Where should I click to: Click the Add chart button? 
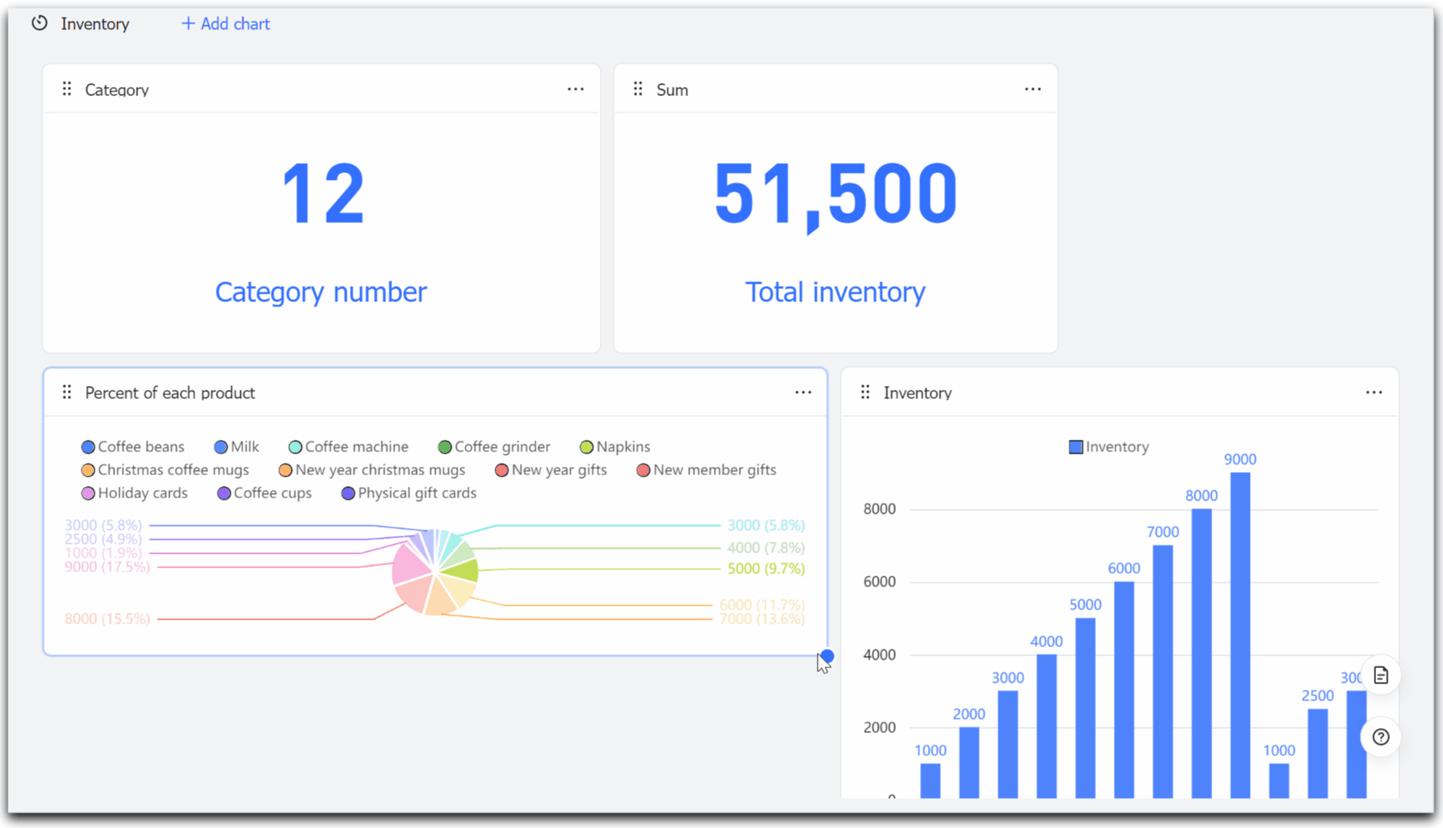tap(225, 24)
